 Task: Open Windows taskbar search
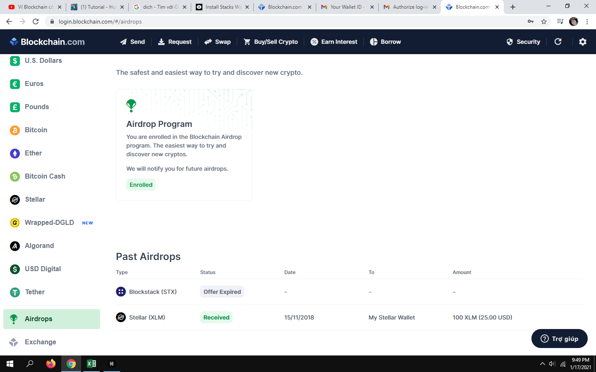tap(30, 364)
